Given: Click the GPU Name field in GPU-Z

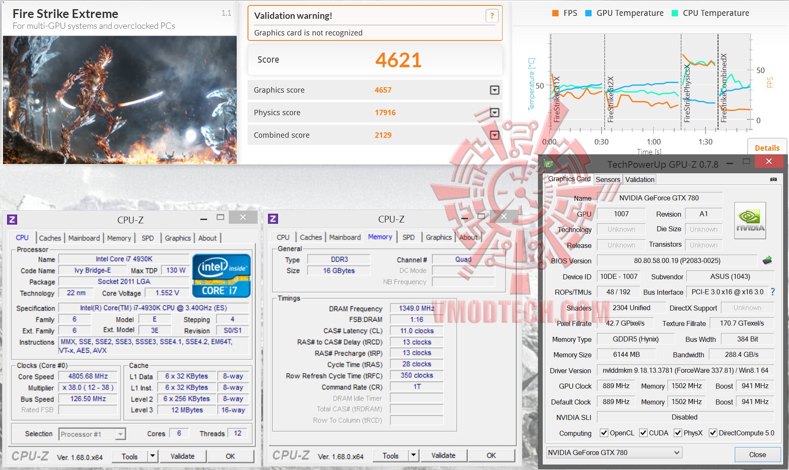Looking at the screenshot, I should [659, 198].
